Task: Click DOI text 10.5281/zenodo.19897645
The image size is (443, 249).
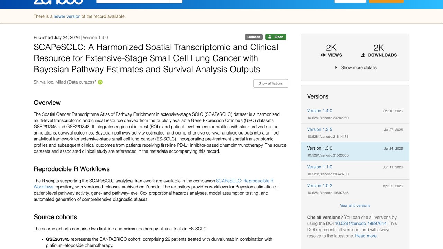Action: click(x=328, y=193)
